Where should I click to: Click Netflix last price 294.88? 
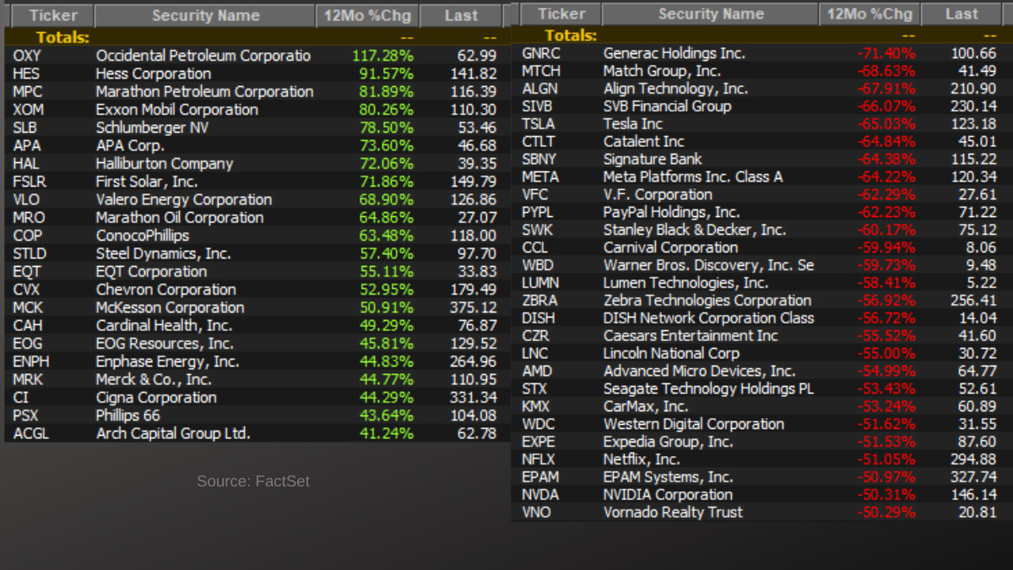click(x=972, y=459)
